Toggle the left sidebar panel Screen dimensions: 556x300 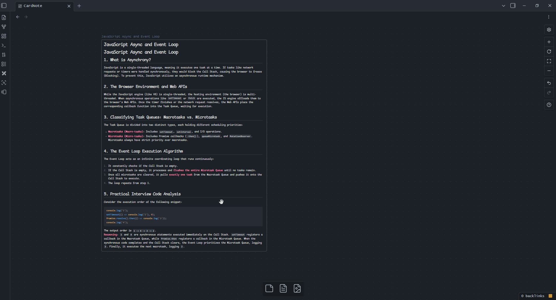click(x=4, y=6)
